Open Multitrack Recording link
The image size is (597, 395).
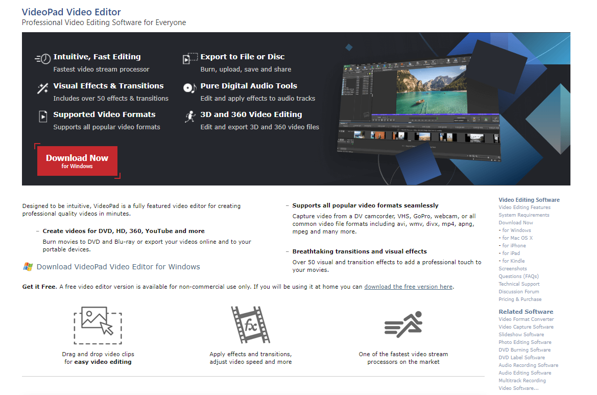point(522,380)
